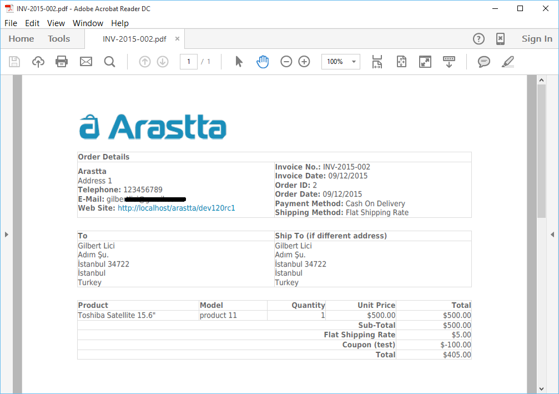
Task: Click the Sign In button
Action: coord(537,38)
